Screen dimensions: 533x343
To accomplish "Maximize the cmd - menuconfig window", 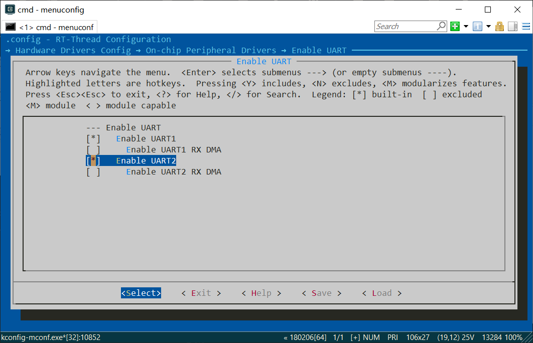I will click(x=488, y=10).
